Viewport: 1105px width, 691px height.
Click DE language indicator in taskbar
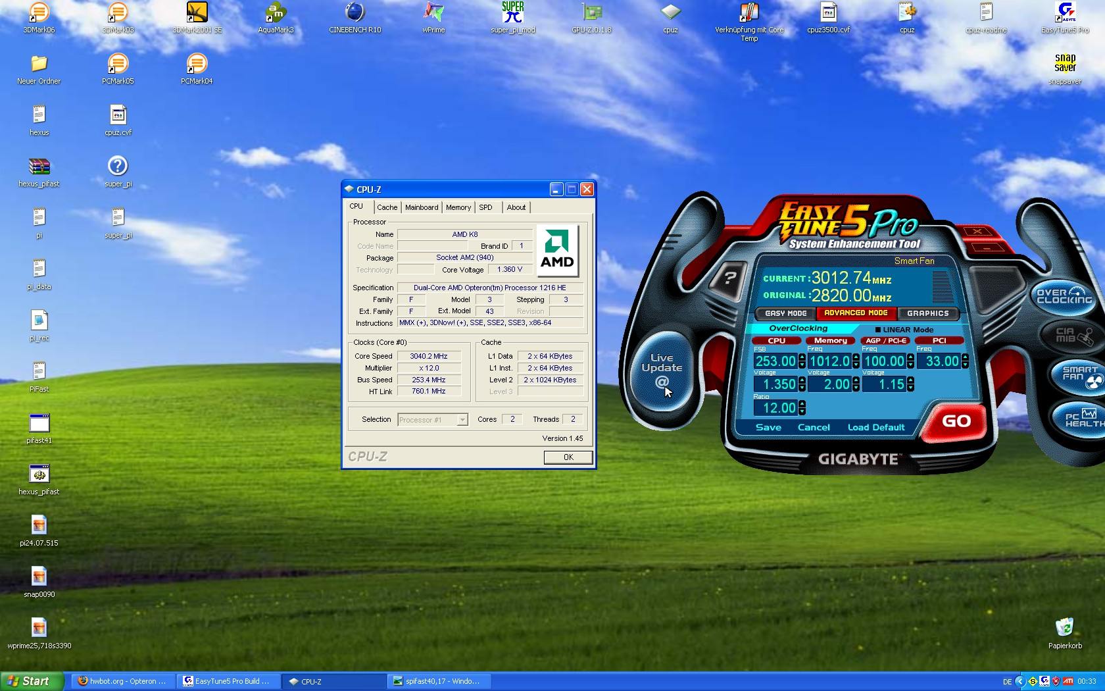[x=1007, y=682]
